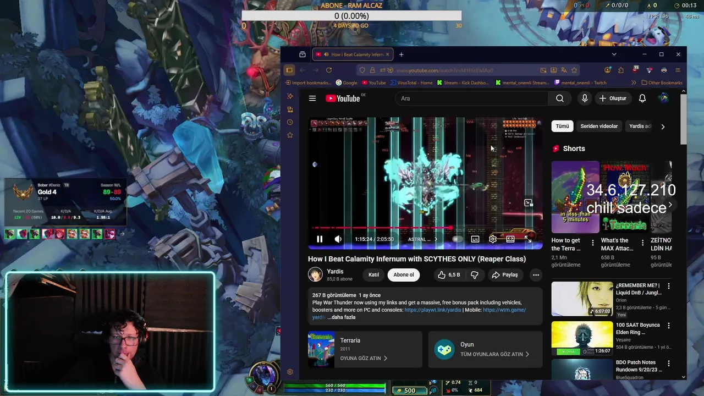The image size is (704, 396).
Task: Open browser application hamburger menu
Action: pyautogui.click(x=678, y=70)
